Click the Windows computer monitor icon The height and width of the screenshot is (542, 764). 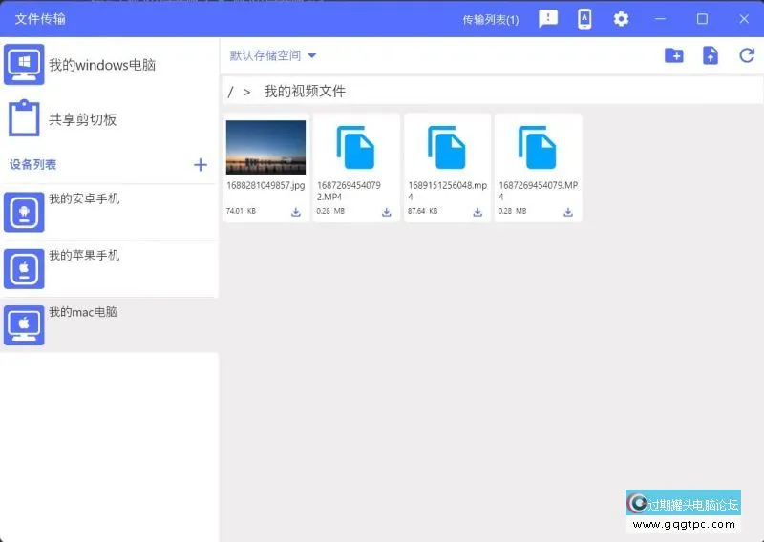[24, 64]
